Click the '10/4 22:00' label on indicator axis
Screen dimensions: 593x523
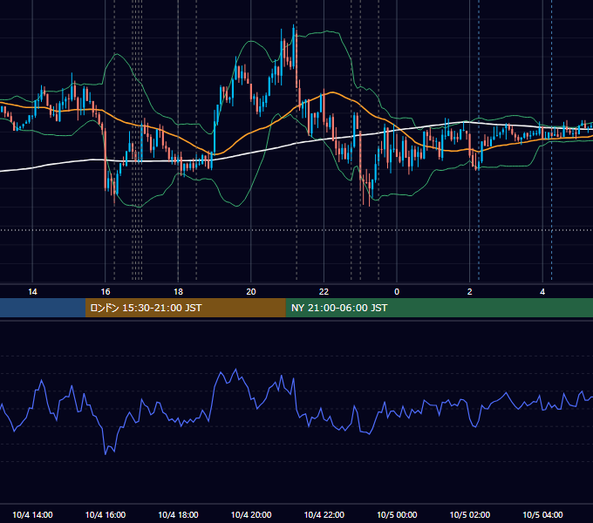pos(324,514)
